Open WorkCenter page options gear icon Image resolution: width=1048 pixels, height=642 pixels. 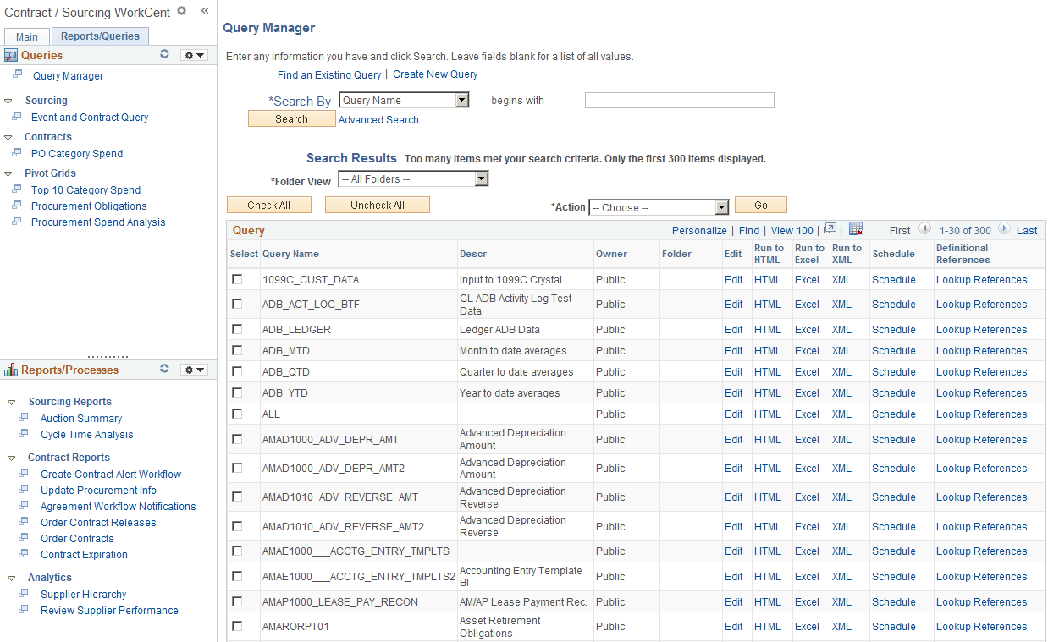click(x=181, y=11)
